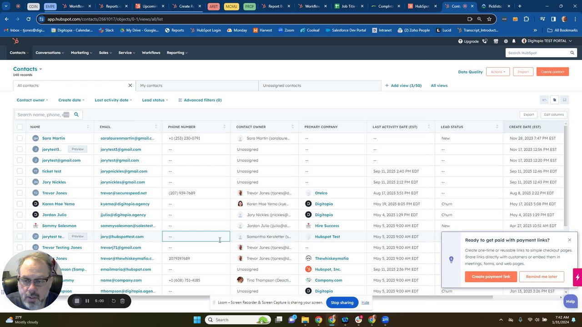Close the All contacts tab with X
The height and width of the screenshot is (327, 582).
[x=130, y=85]
